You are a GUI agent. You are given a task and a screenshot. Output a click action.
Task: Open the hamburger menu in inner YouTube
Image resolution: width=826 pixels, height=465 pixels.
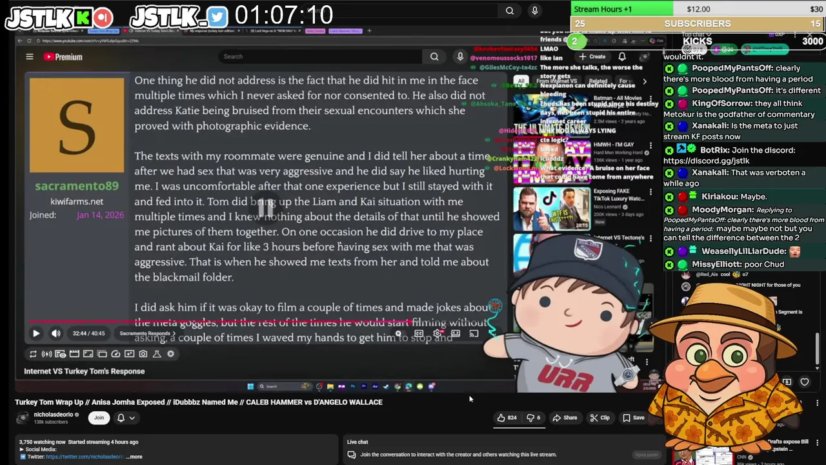click(x=30, y=57)
